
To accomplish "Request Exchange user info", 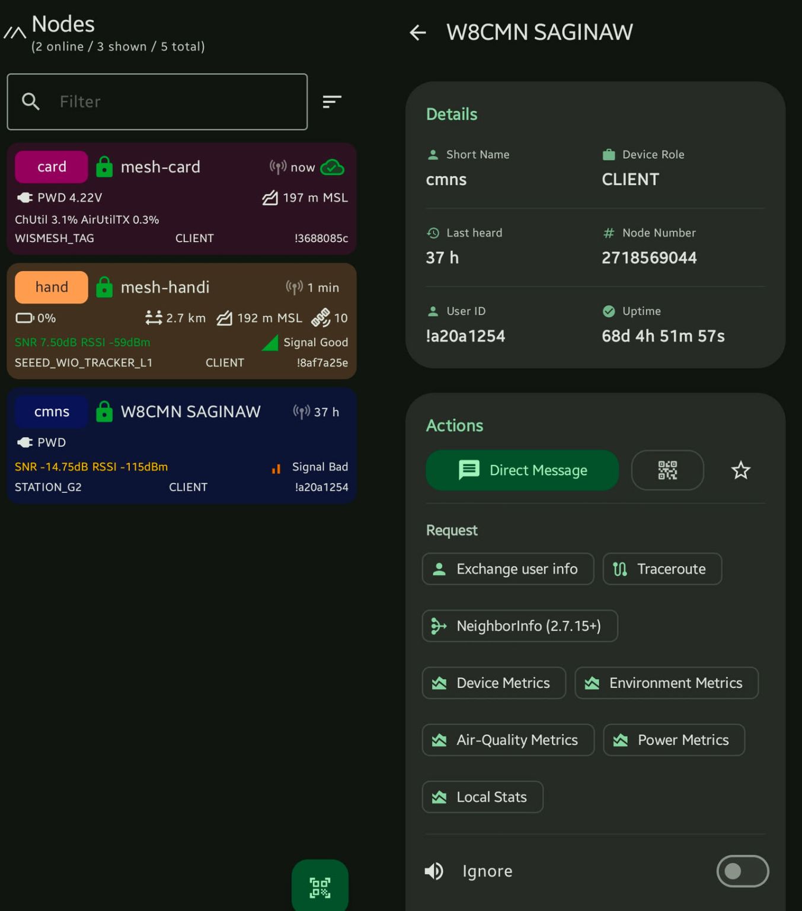I will click(x=507, y=569).
